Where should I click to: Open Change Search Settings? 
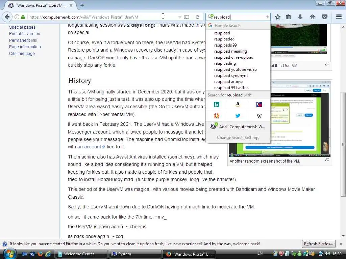(238, 138)
